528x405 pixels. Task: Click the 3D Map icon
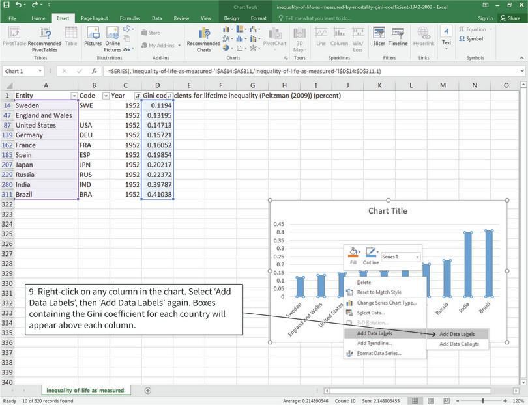pyautogui.click(x=299, y=40)
